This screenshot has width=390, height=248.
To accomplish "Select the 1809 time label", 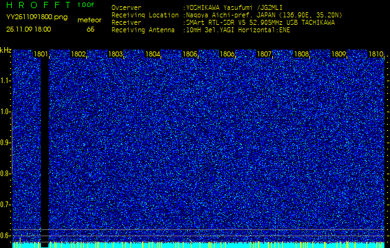I will (339, 55).
